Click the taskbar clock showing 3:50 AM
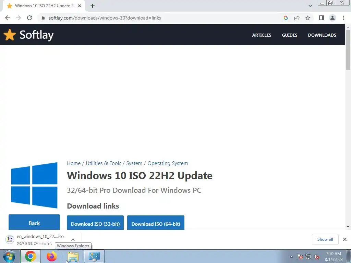The image size is (351, 263). pos(334,256)
